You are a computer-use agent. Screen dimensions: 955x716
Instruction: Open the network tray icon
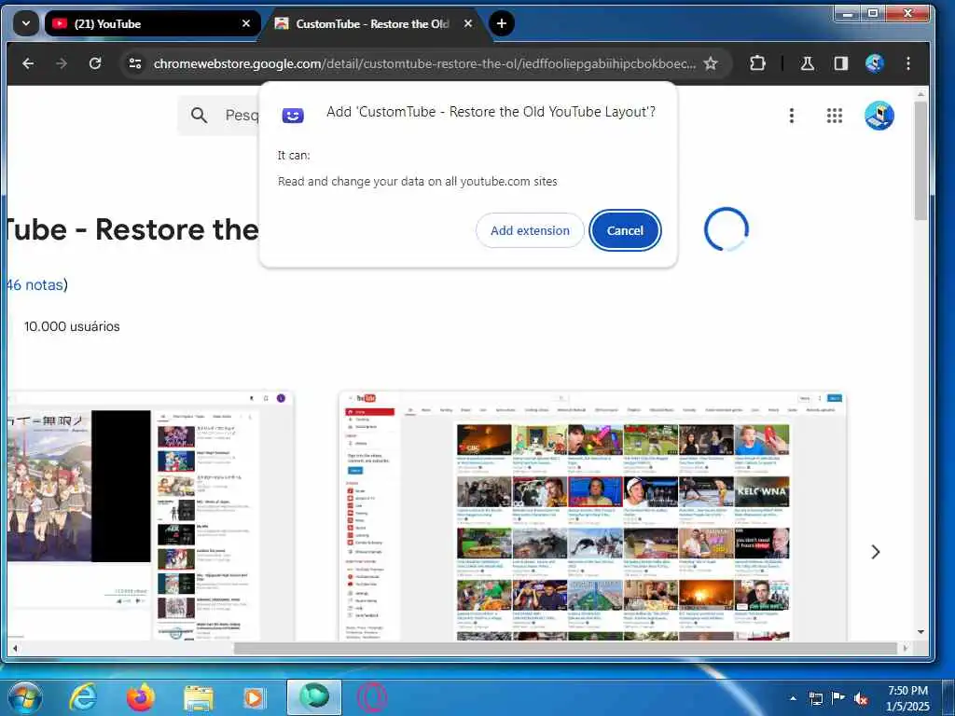pyautogui.click(x=815, y=698)
